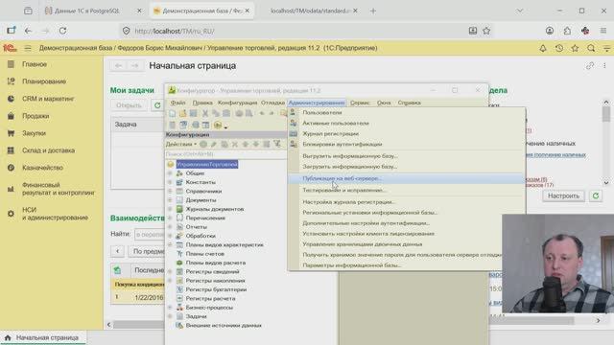Select Тестирование и исправление menu entry
The width and height of the screenshot is (614, 345).
406,190
